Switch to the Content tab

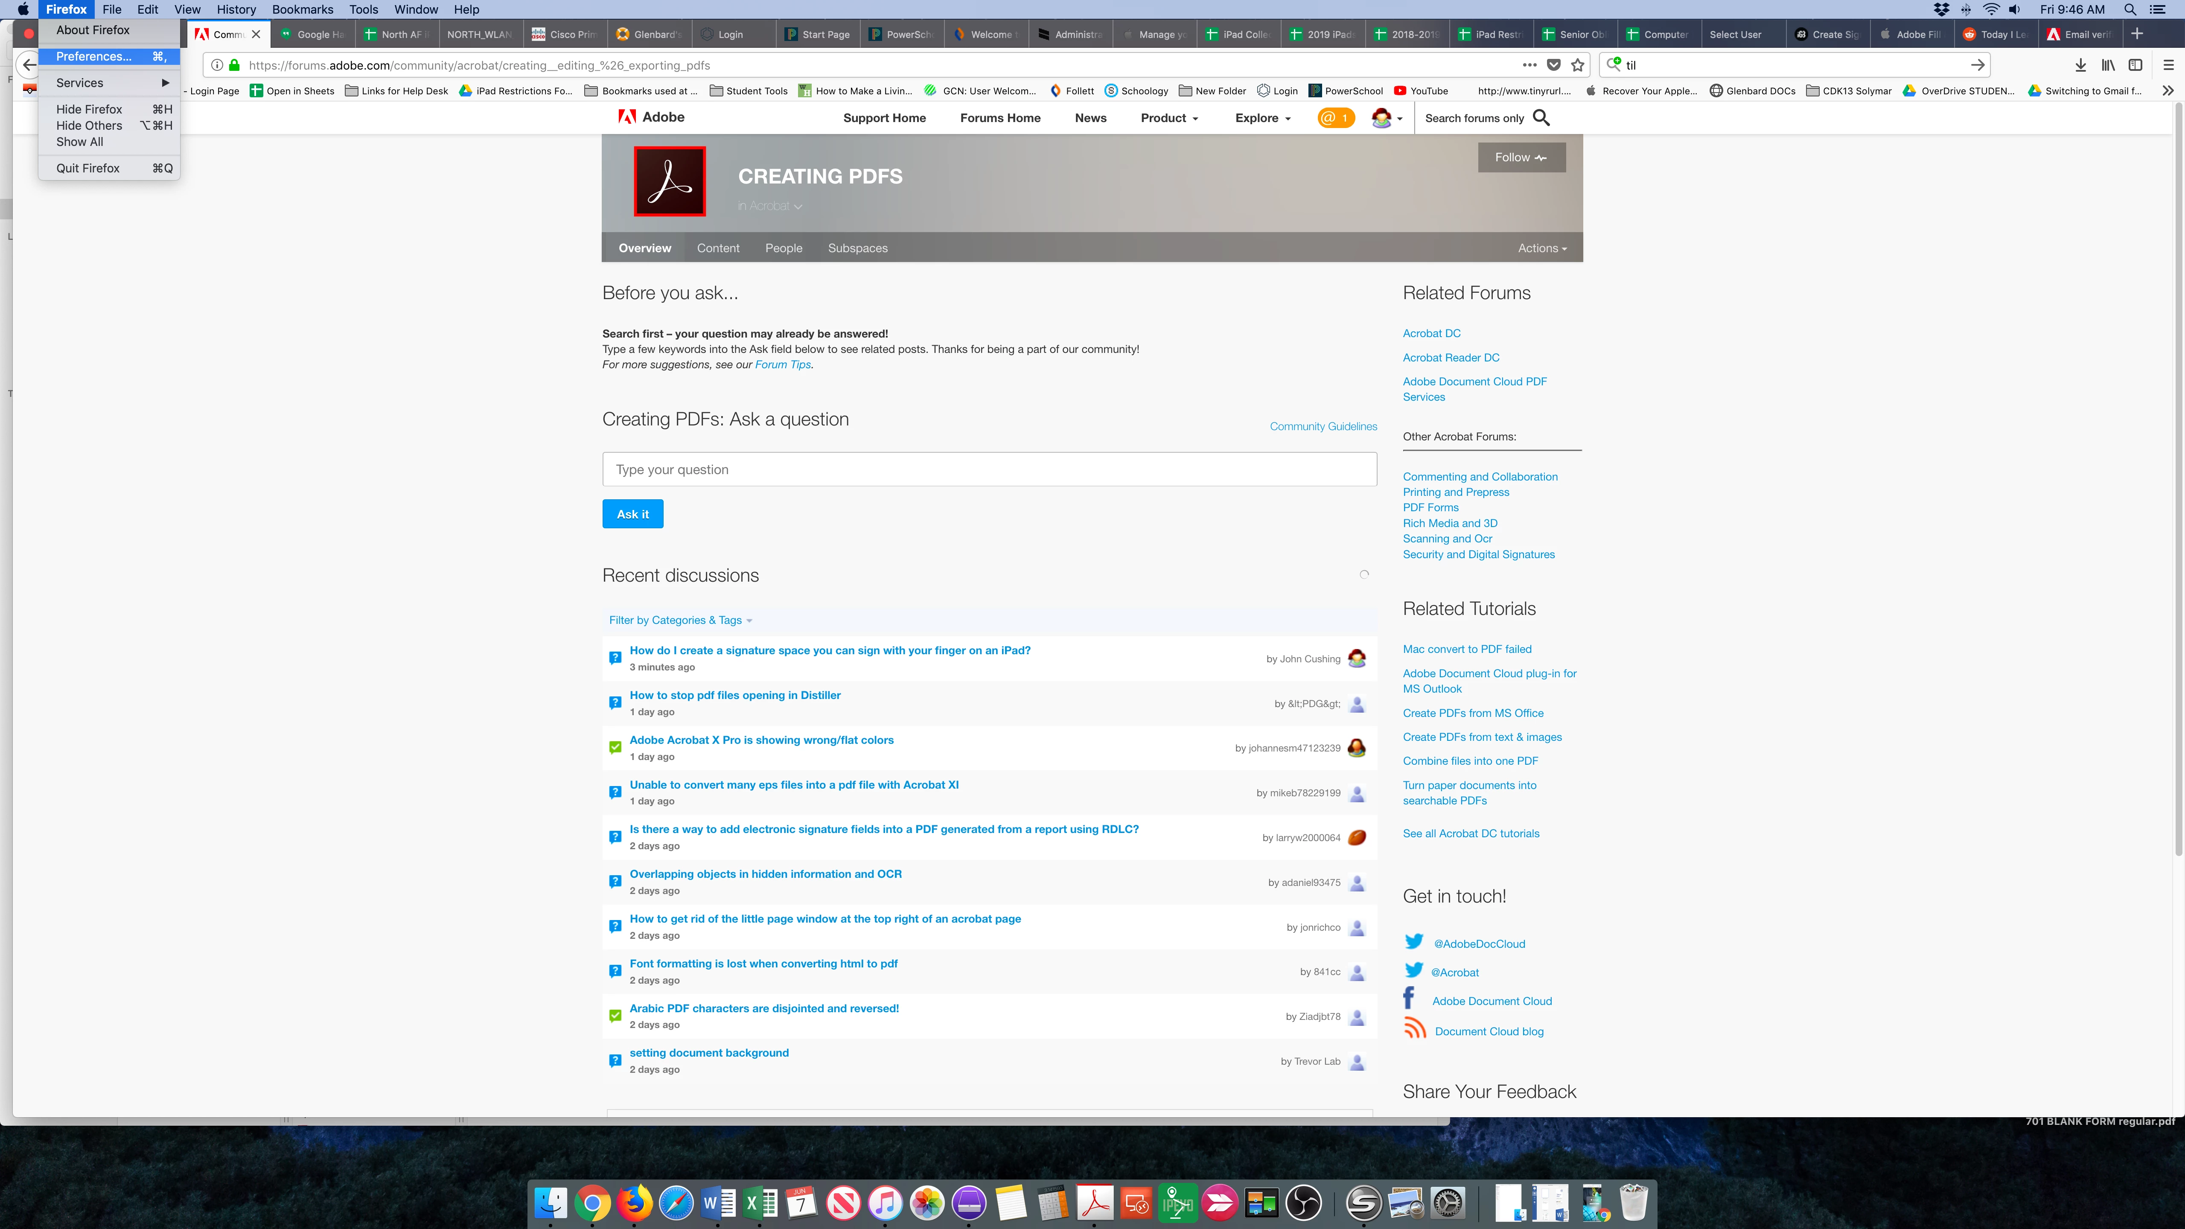717,248
